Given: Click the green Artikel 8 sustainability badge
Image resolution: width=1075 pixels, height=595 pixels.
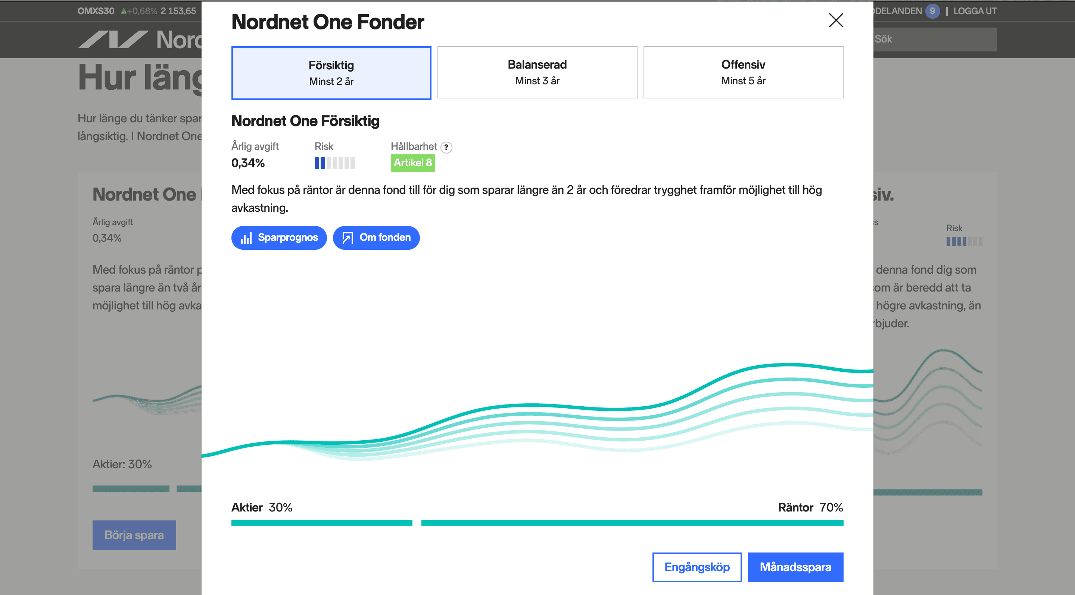Looking at the screenshot, I should tap(412, 163).
